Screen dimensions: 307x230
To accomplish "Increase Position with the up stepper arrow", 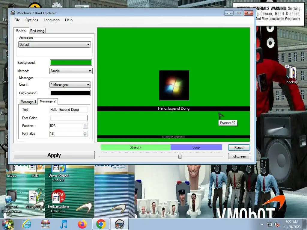I will (85, 125).
